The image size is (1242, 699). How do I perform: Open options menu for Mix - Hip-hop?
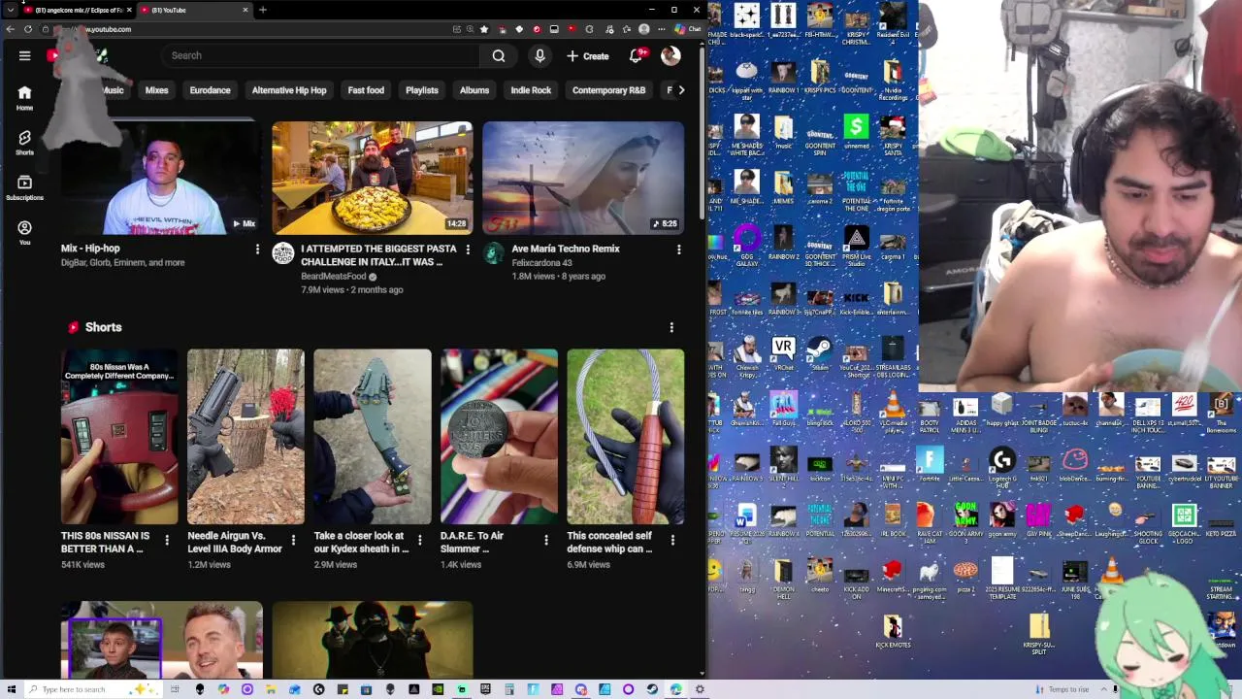pos(257,250)
